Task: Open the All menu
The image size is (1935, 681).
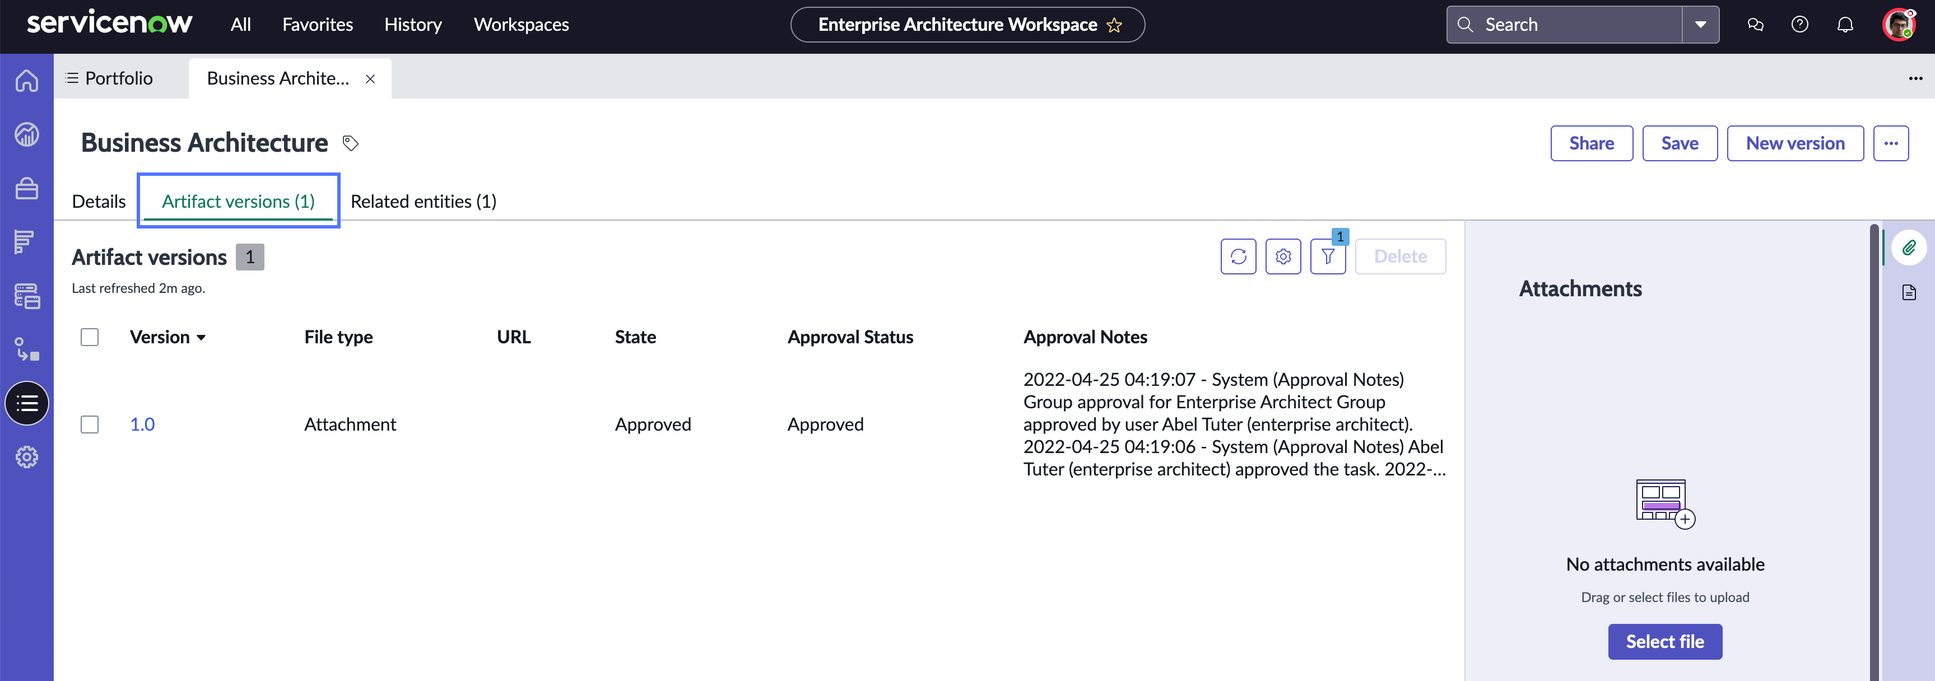Action: 240,25
